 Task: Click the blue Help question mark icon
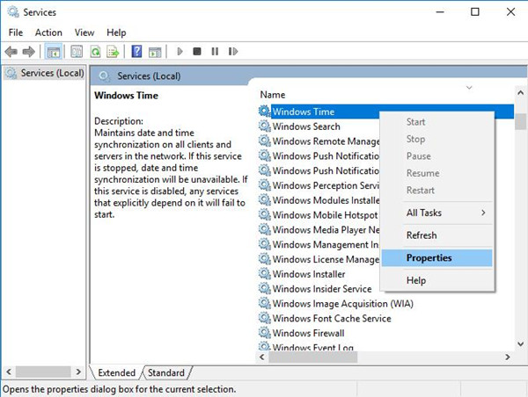click(136, 52)
